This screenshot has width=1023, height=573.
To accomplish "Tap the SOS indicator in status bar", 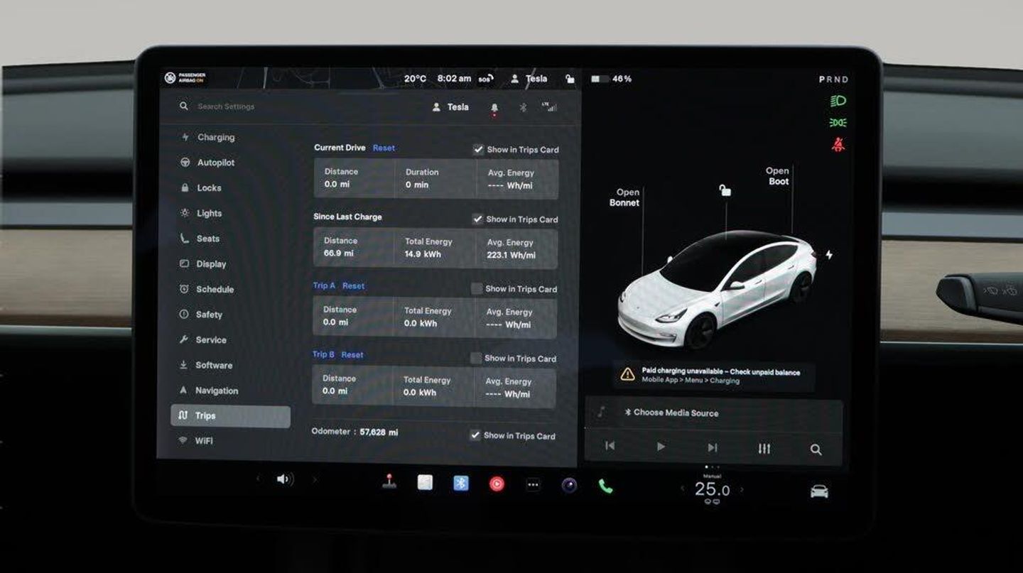I will tap(485, 79).
